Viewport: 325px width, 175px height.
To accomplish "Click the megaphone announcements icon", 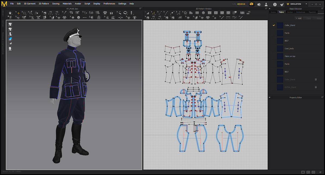I will (259, 4).
